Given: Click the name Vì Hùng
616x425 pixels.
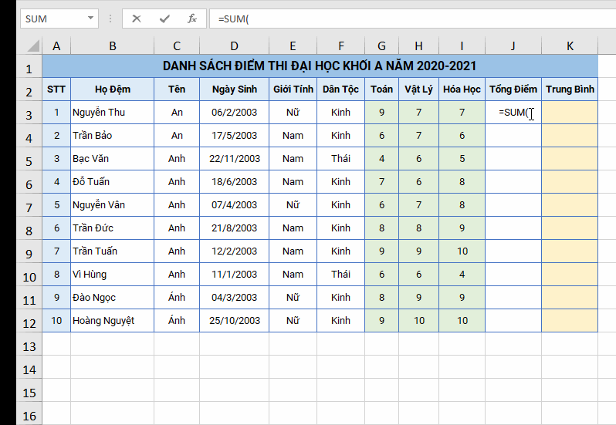Looking at the screenshot, I should coord(113,275).
